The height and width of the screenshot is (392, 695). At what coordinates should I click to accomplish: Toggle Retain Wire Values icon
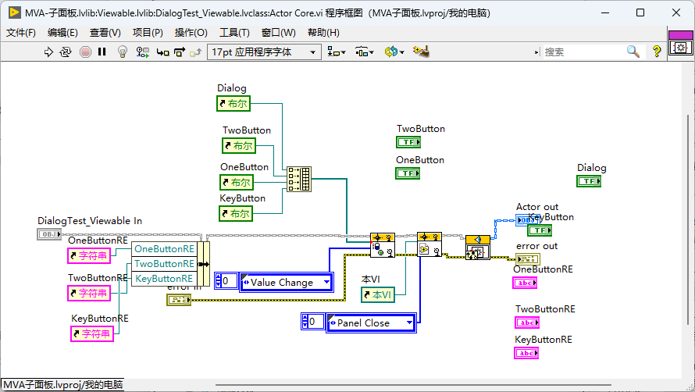[x=142, y=52]
